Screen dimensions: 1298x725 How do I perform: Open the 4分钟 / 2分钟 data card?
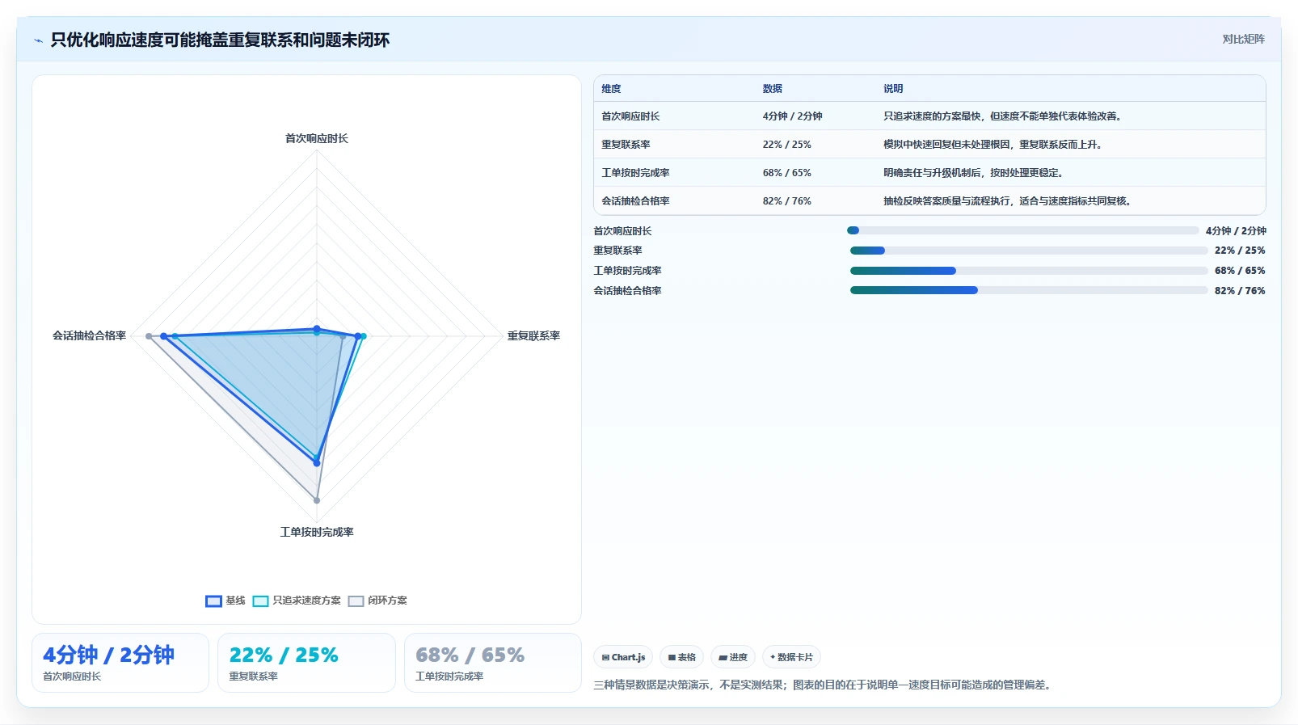click(x=120, y=663)
